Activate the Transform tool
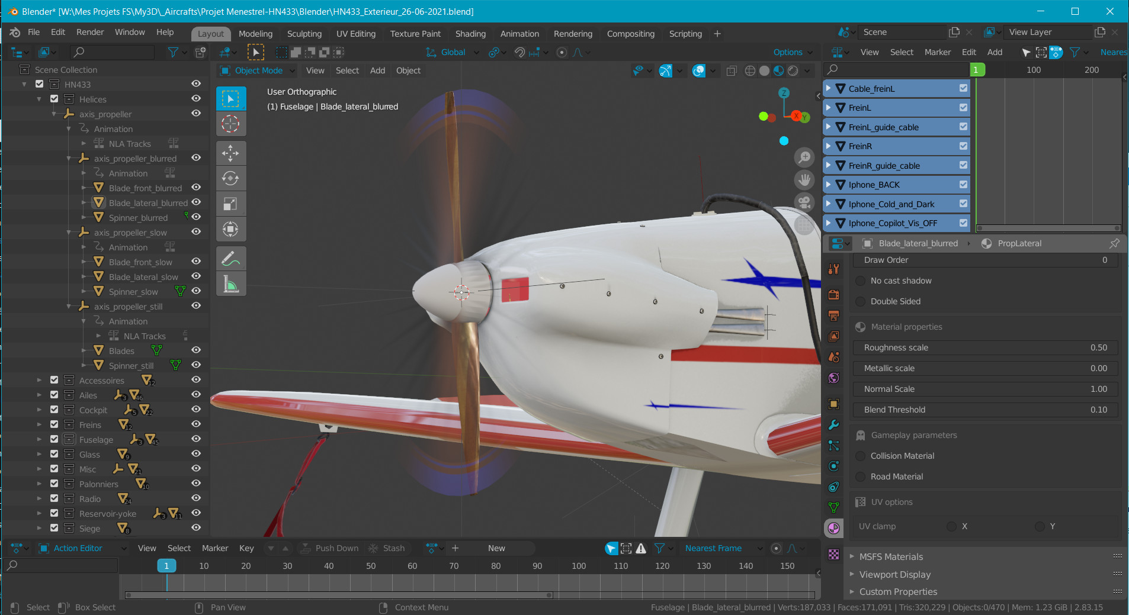Screen dimensions: 1129x615 (x=230, y=229)
